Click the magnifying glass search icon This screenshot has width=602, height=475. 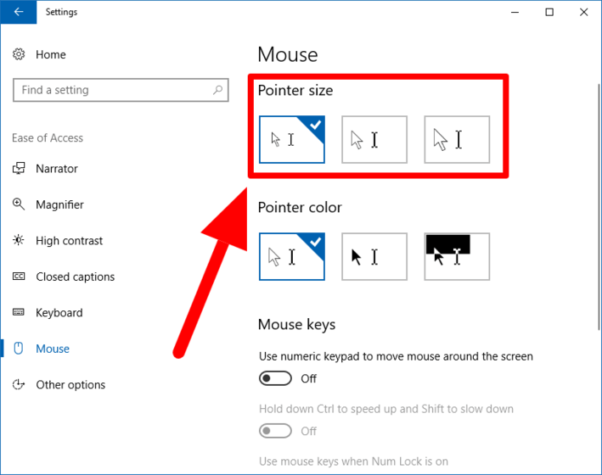(x=218, y=90)
